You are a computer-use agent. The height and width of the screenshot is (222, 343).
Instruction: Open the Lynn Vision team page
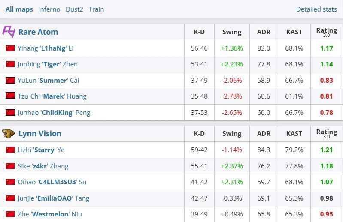tap(40, 133)
